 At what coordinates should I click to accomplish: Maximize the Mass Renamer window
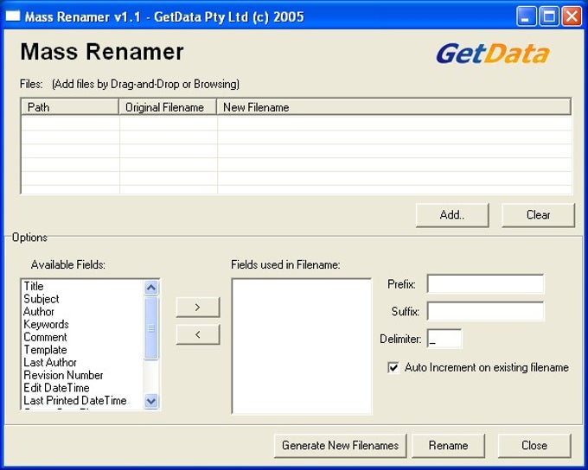click(x=549, y=16)
